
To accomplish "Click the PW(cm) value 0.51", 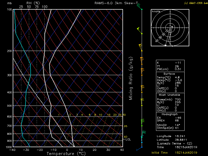I will 178,69.
